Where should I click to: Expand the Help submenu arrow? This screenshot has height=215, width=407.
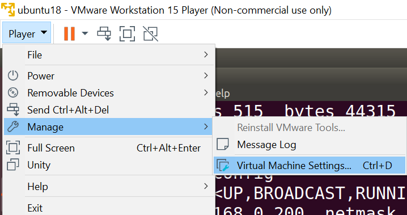(206, 186)
